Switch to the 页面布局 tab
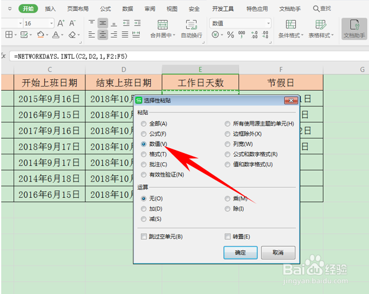Image resolution: width=369 pixels, height=294 pixels. coord(78,9)
